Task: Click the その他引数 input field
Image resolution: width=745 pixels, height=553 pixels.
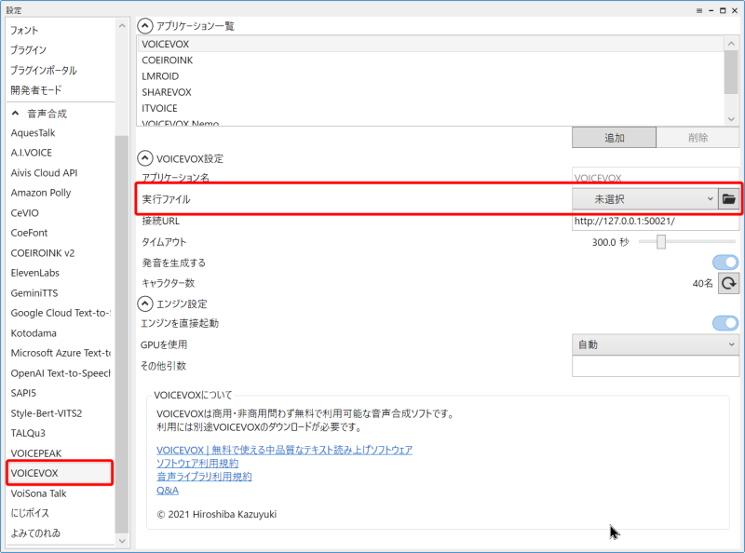Action: [655, 366]
